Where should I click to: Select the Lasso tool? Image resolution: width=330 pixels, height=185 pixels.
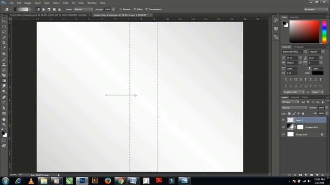pos(4,32)
